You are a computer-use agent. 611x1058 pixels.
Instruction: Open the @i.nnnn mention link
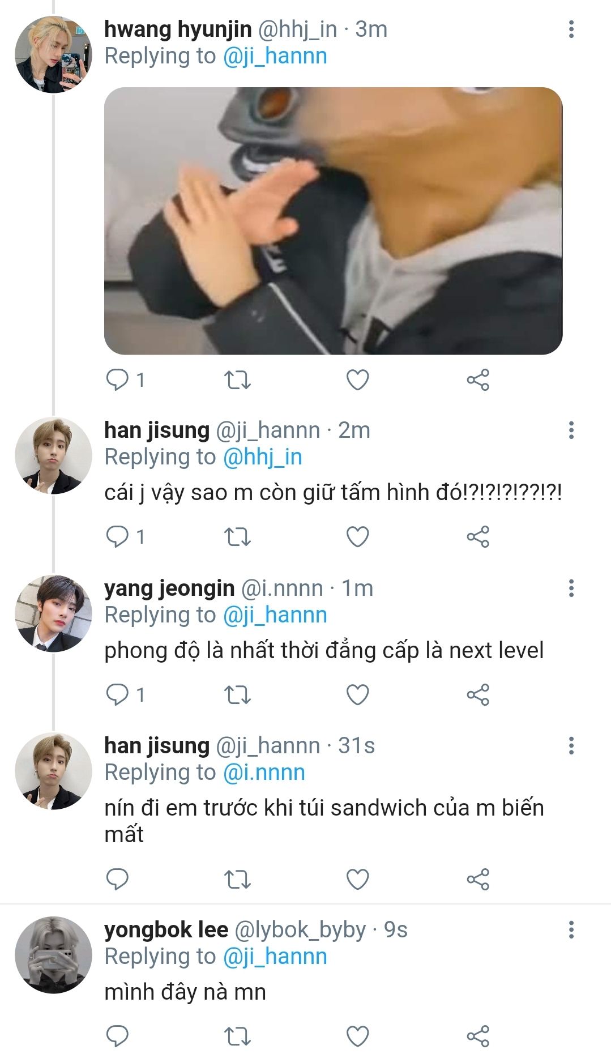[x=264, y=773]
